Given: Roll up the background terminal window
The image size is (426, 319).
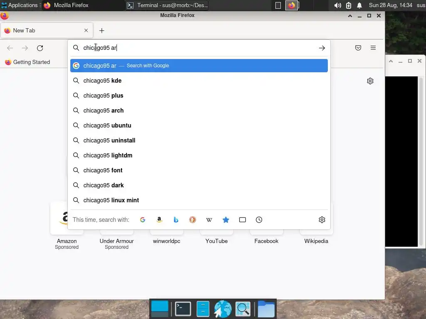Looking at the screenshot, I should [x=391, y=61].
